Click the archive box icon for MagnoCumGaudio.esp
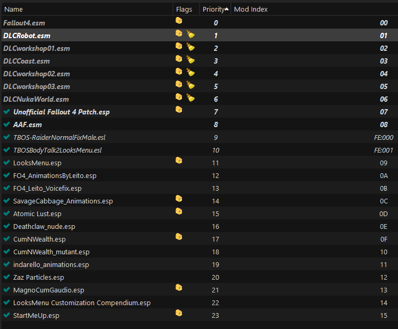Image resolution: width=398 pixels, height=329 pixels. [x=179, y=288]
